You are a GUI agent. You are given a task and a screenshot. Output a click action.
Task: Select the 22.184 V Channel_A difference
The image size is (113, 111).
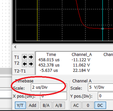pyautogui.click(x=81, y=71)
